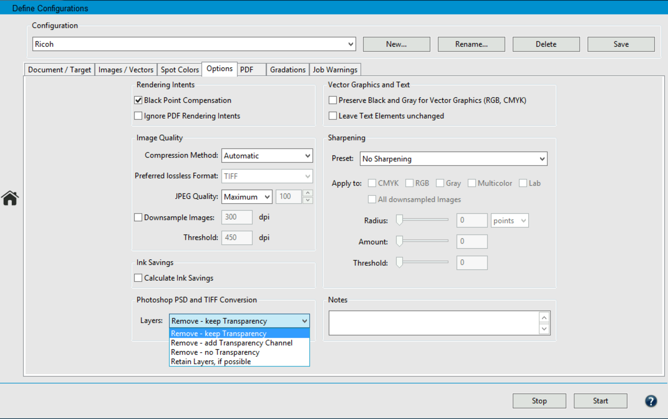Enable Leave Text Elements unchanged
668x419 pixels.
point(333,116)
